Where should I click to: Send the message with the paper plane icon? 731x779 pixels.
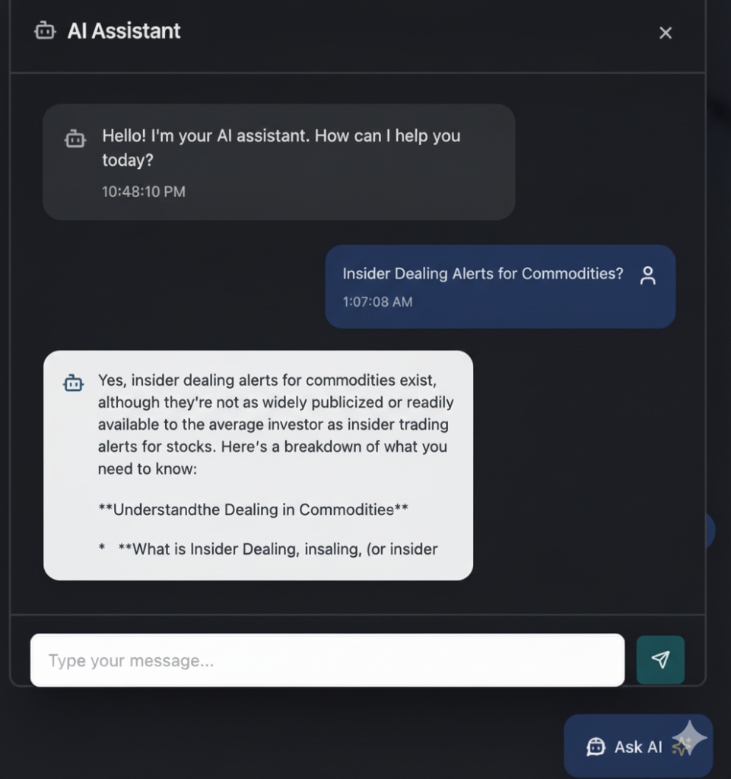click(x=660, y=660)
